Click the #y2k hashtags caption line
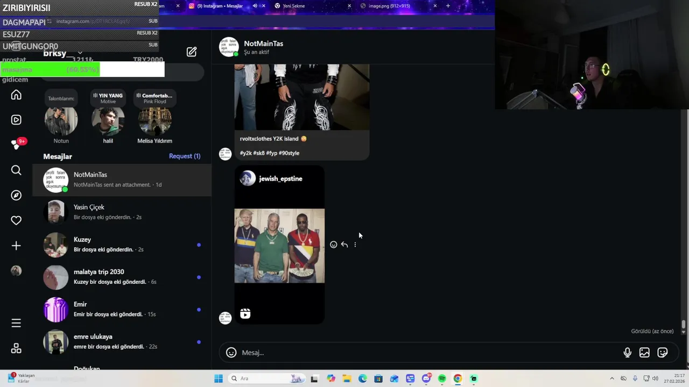 (270, 153)
